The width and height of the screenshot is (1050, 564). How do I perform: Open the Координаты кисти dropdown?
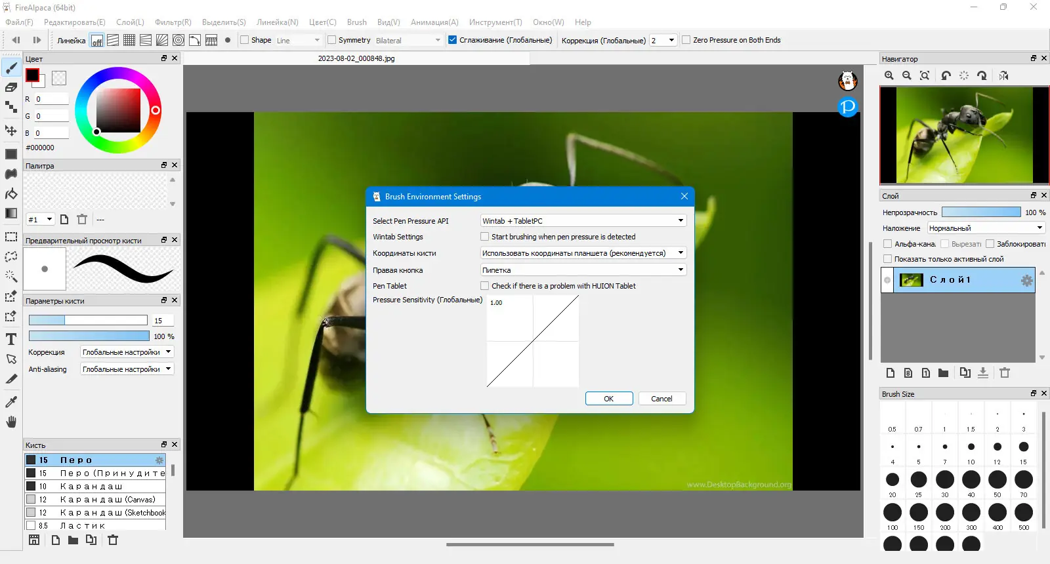coord(583,253)
